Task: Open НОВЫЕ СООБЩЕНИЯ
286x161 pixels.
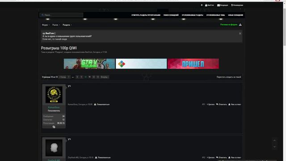Action: (x=236, y=15)
